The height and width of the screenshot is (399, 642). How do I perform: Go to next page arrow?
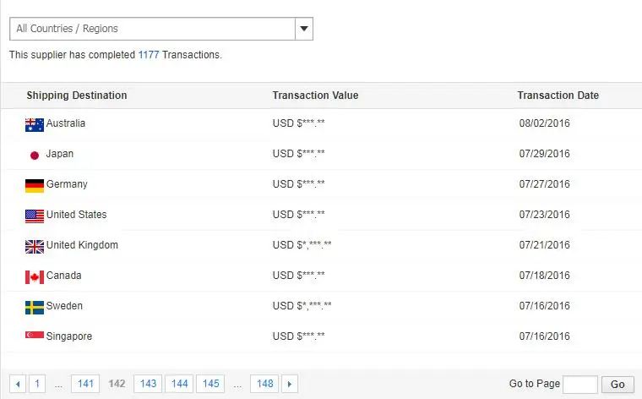[x=290, y=384]
